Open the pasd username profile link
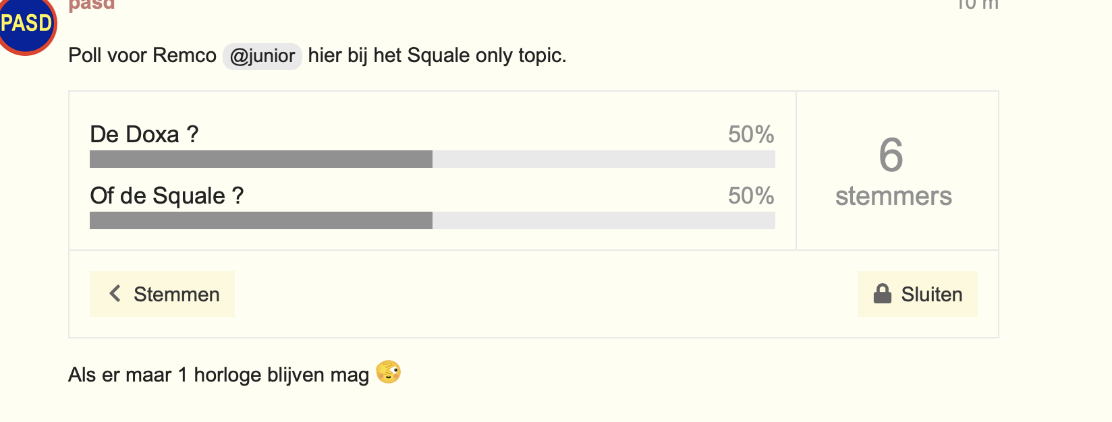The height and width of the screenshot is (422, 1112). point(92,5)
